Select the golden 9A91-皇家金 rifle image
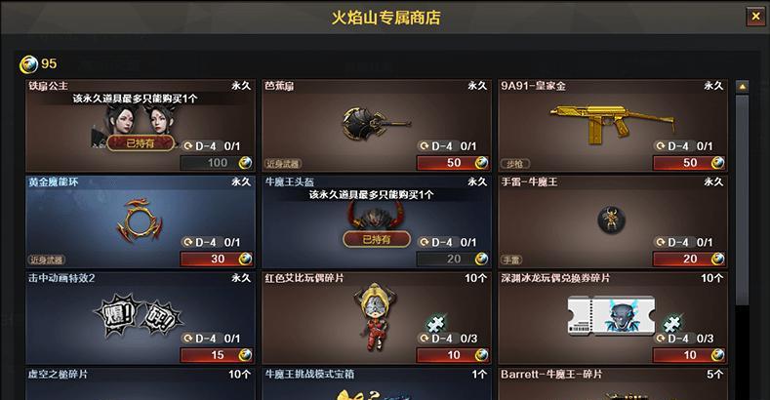This screenshot has height=400, width=770. click(x=611, y=123)
